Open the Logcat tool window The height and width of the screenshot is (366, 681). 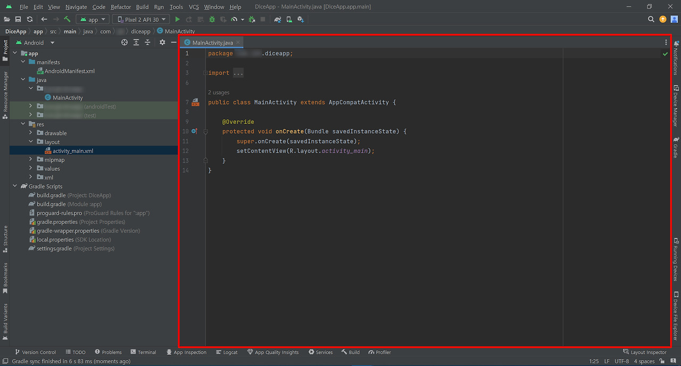point(227,352)
